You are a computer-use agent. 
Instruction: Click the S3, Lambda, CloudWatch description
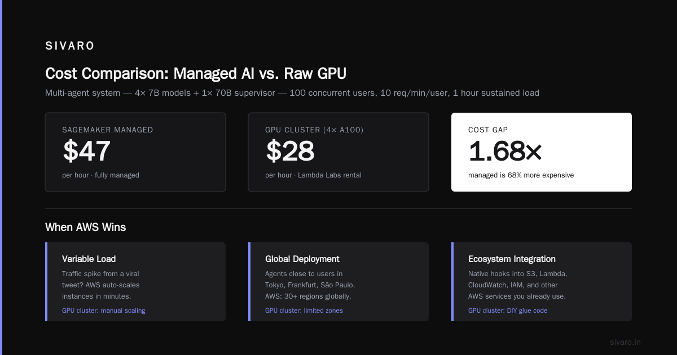tap(518, 285)
